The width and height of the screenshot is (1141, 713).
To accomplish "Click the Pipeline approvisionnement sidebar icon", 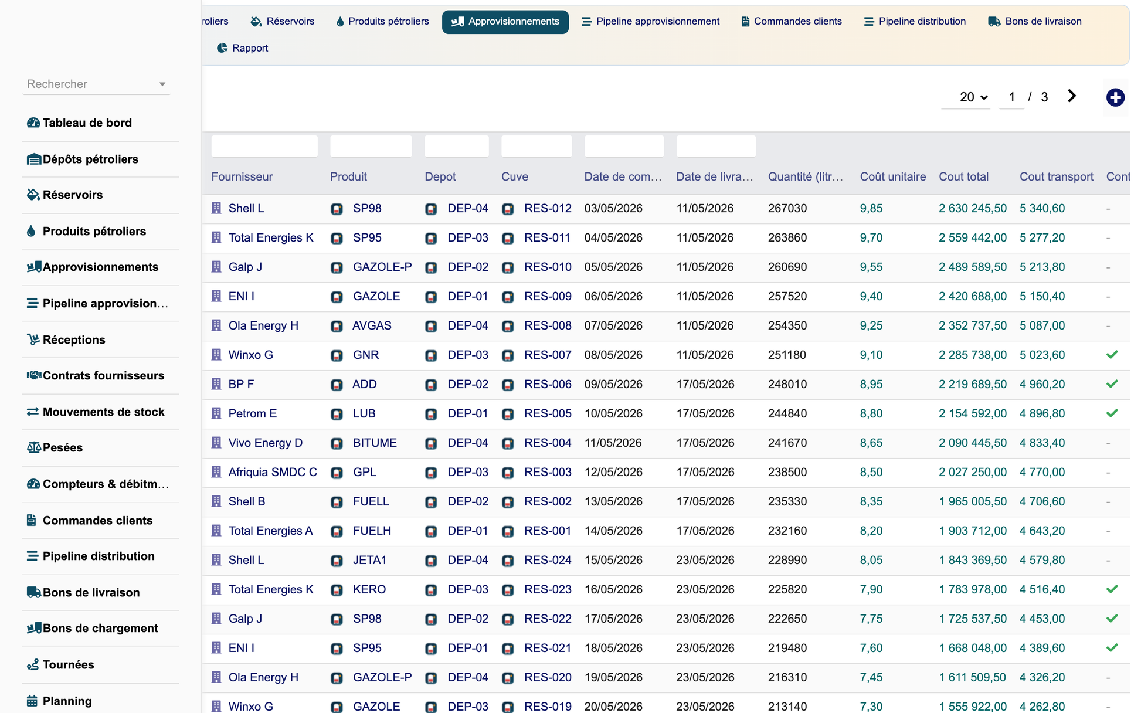I will click(32, 303).
